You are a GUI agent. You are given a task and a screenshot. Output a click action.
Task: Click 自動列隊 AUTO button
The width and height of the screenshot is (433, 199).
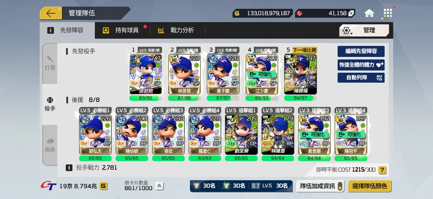coord(361,78)
